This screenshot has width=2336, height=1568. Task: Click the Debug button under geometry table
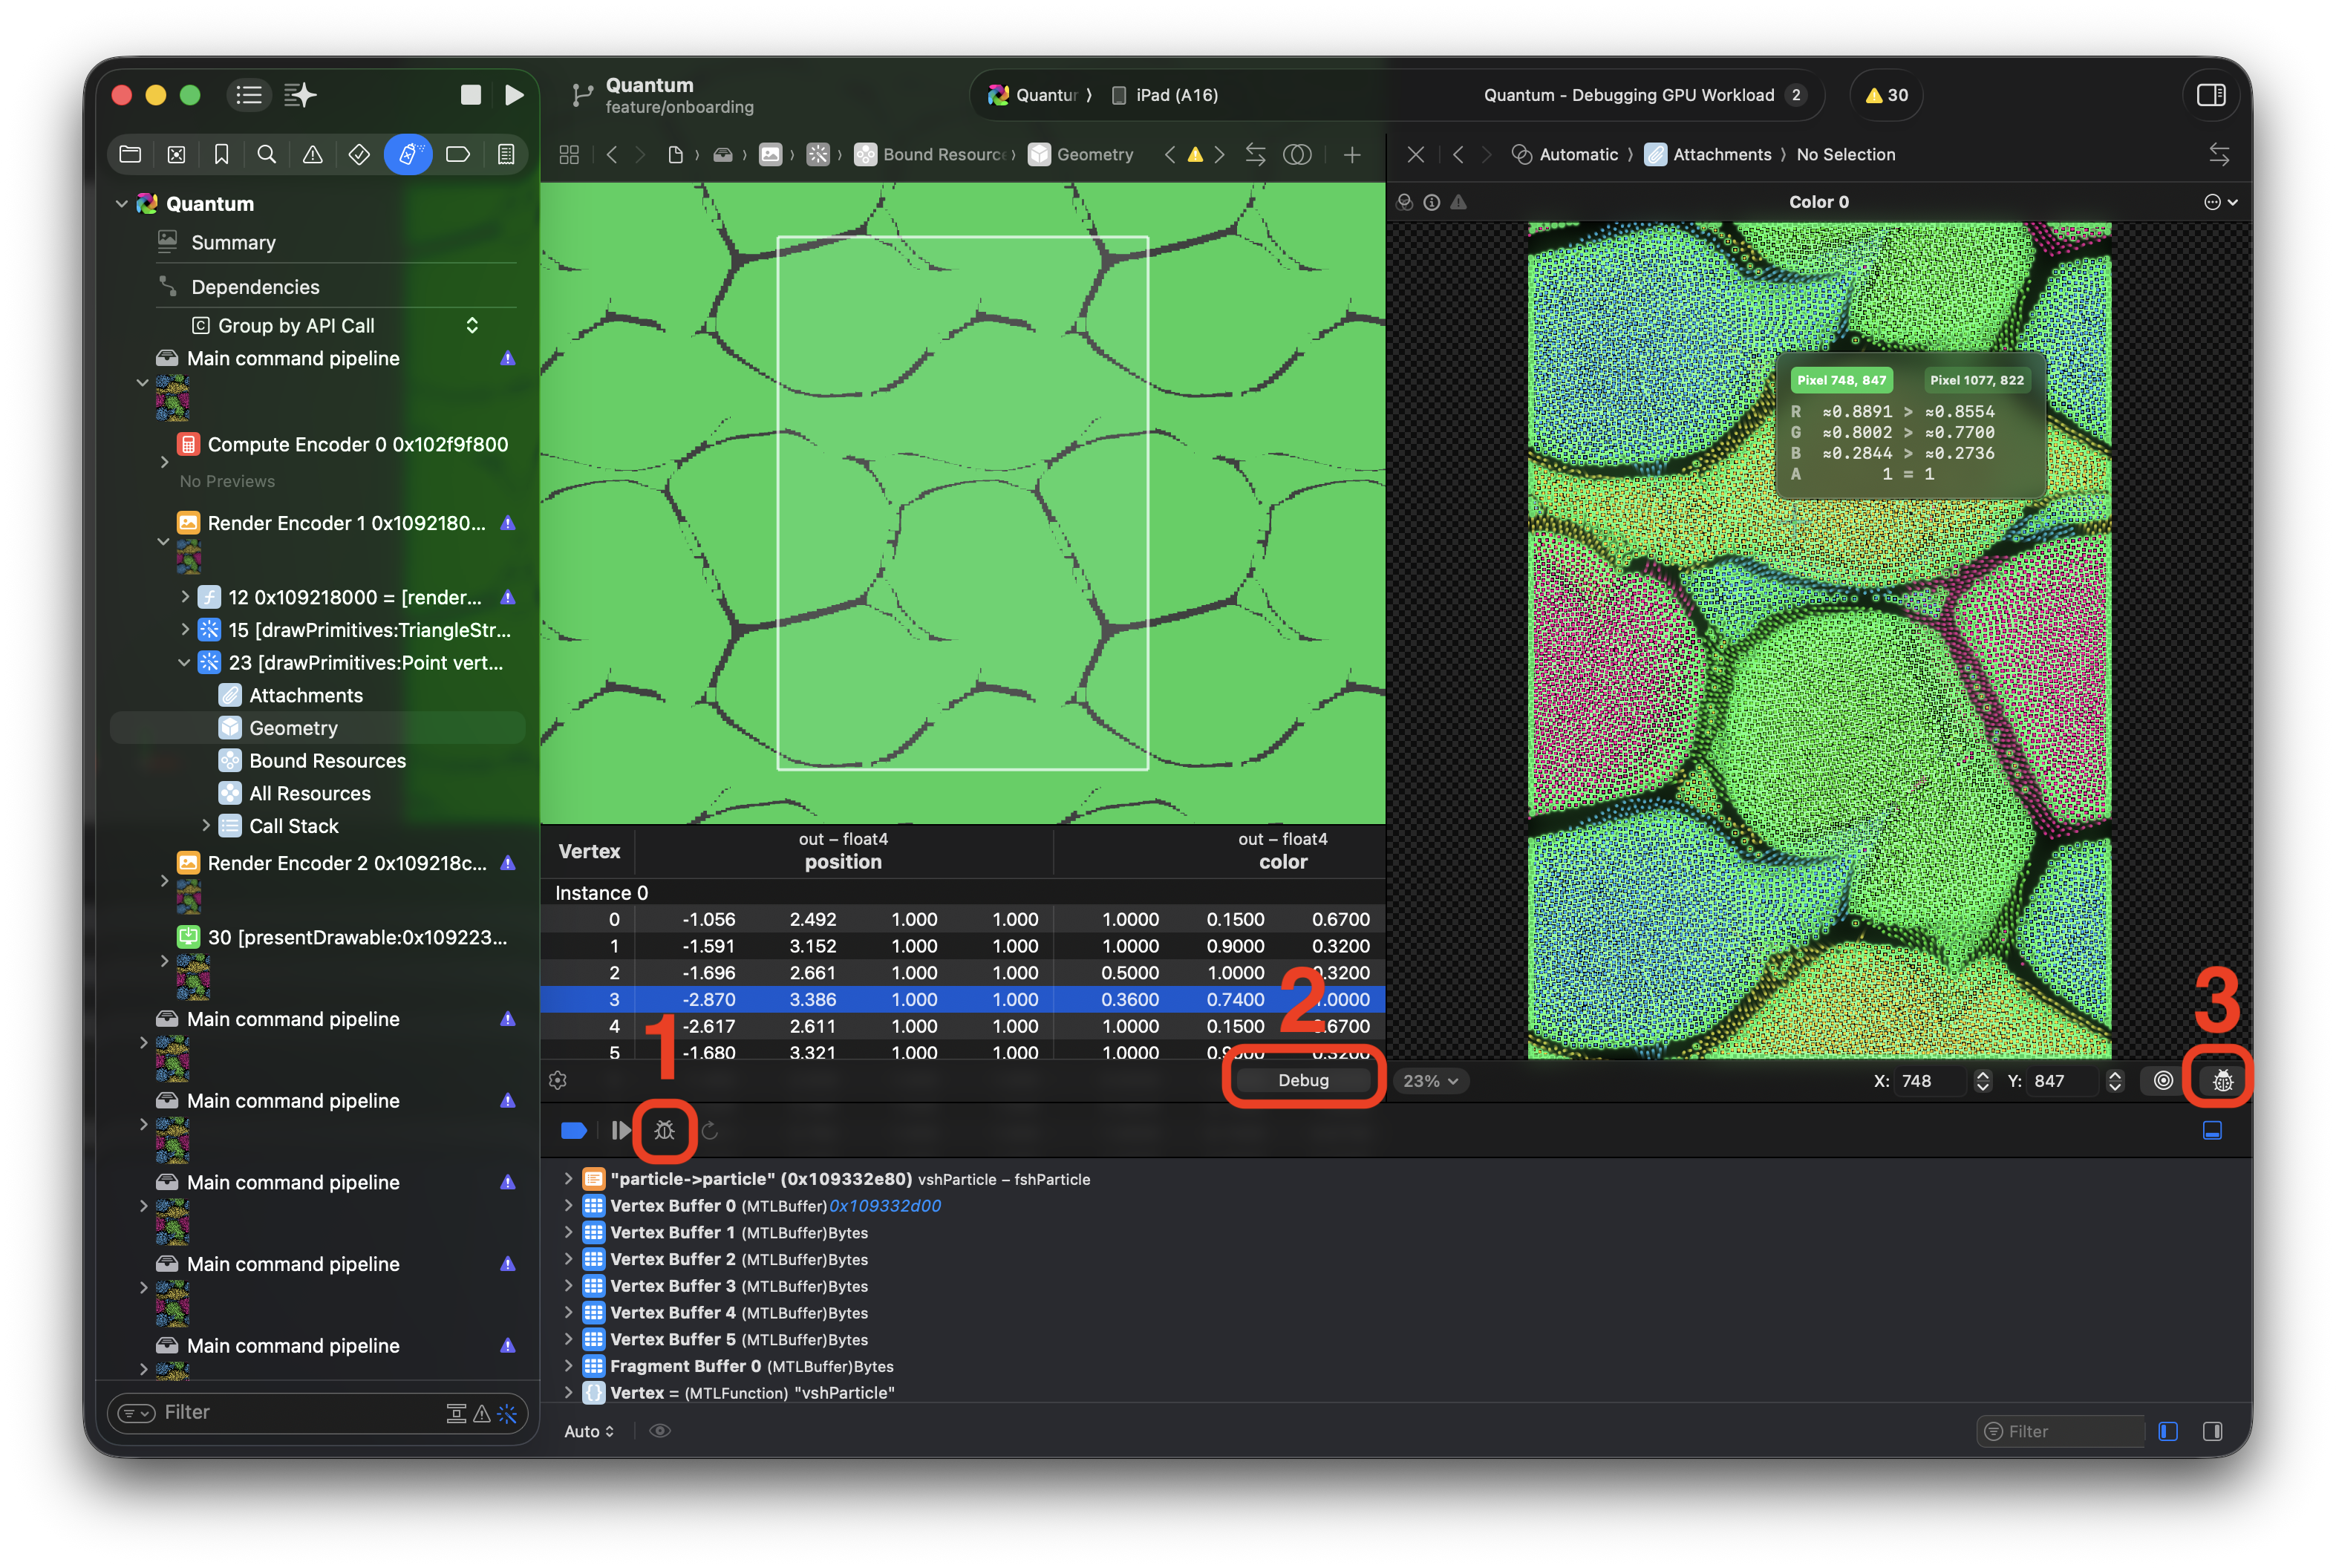pyautogui.click(x=1303, y=1080)
